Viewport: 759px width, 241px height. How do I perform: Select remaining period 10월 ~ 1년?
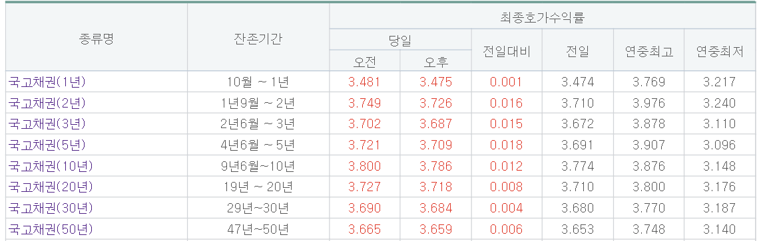pos(258,82)
